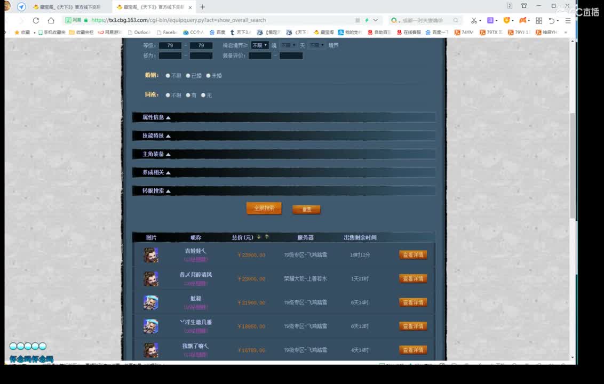Sort listings by ascending price arrow
604x384 pixels.
(x=266, y=237)
